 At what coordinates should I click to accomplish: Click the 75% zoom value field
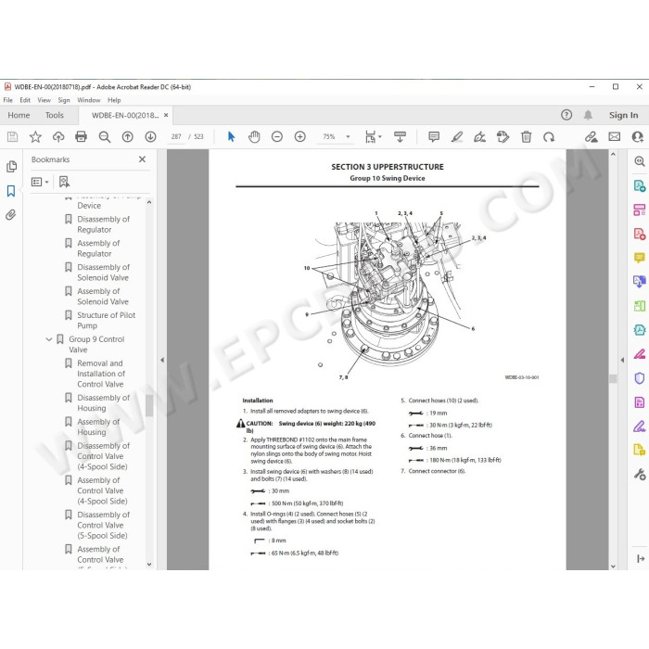point(329,136)
